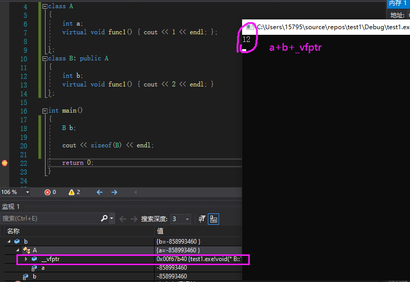Collapse the main function code block
Image resolution: width=410 pixels, height=282 pixels.
pyautogui.click(x=45, y=111)
